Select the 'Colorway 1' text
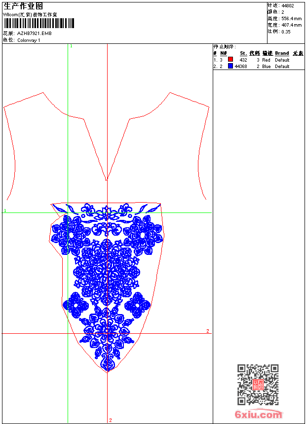 pos(29,40)
